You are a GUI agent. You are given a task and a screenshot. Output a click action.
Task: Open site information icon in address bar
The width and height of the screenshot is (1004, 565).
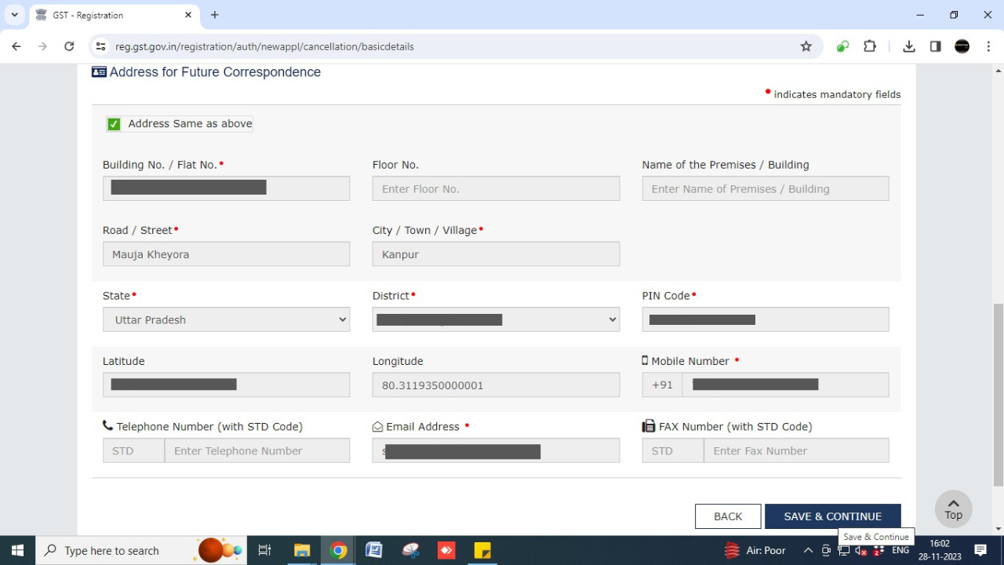[100, 46]
